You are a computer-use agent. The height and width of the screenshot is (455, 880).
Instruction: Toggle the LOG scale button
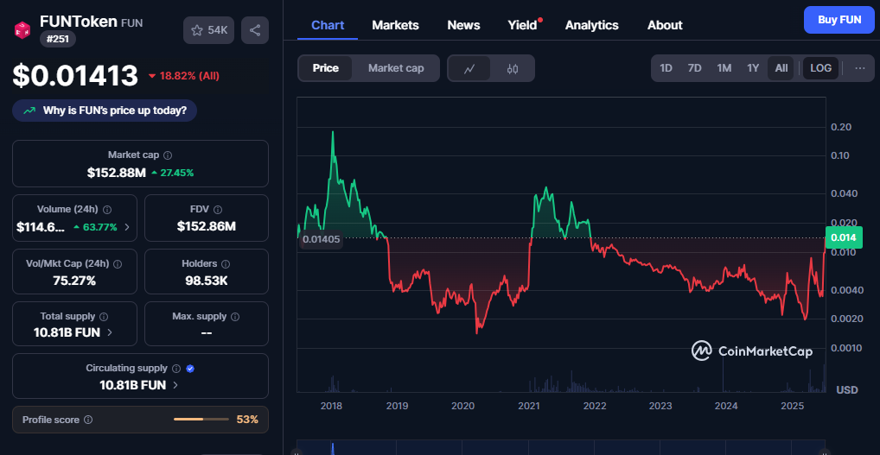pyautogui.click(x=821, y=68)
